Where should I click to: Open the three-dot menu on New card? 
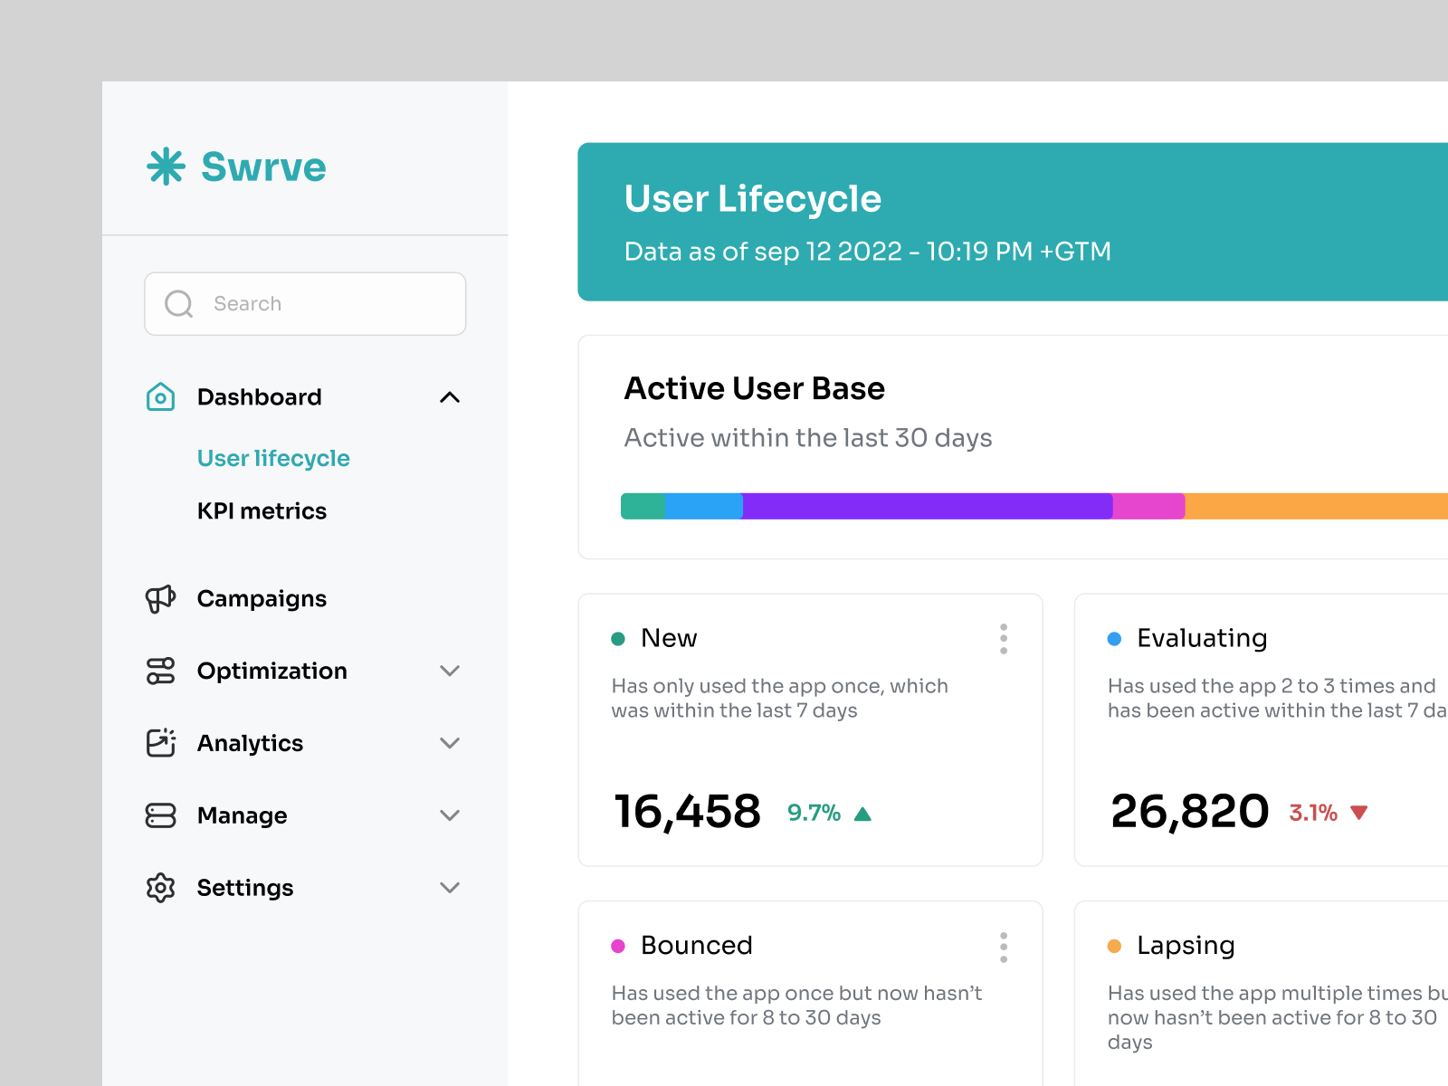pos(1004,638)
